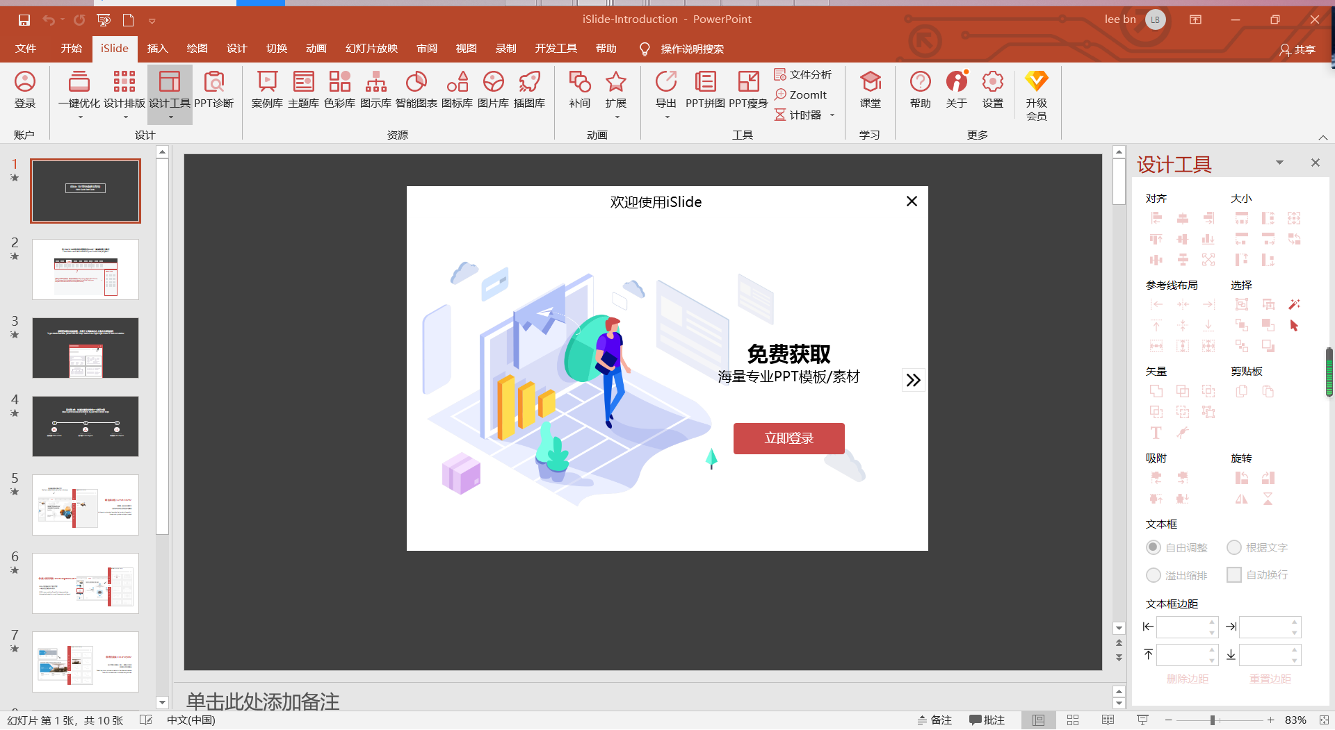Select the 根据文字 radio button
The height and width of the screenshot is (730, 1335).
(x=1234, y=547)
